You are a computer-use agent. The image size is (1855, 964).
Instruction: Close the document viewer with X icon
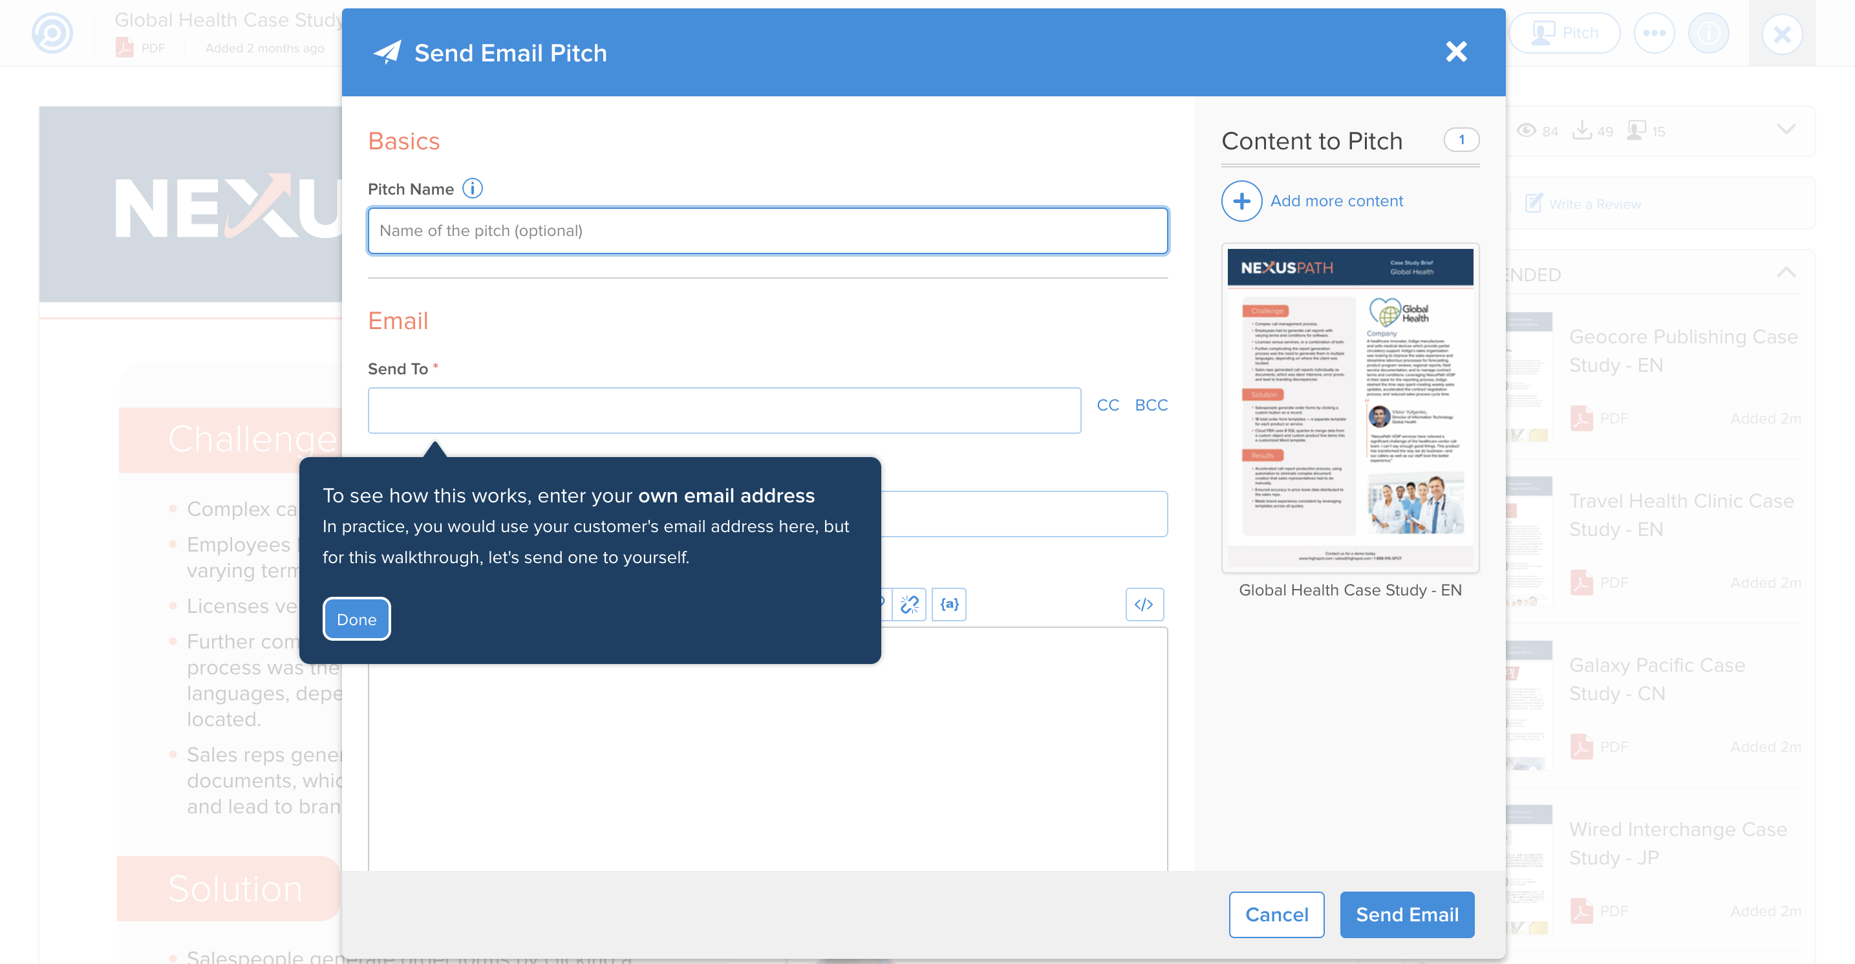(1781, 33)
